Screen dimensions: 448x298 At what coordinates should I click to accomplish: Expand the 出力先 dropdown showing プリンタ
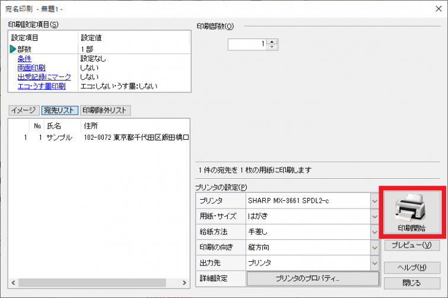(x=374, y=263)
